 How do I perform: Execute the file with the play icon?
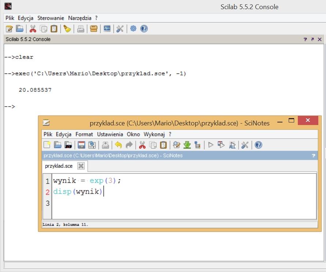click(x=211, y=145)
